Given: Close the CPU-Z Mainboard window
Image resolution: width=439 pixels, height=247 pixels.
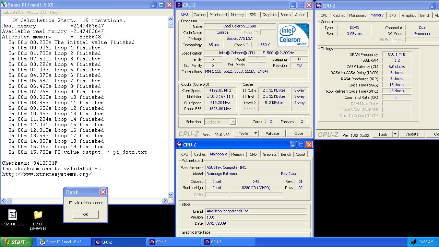Looking at the screenshot, I should 309,145.
